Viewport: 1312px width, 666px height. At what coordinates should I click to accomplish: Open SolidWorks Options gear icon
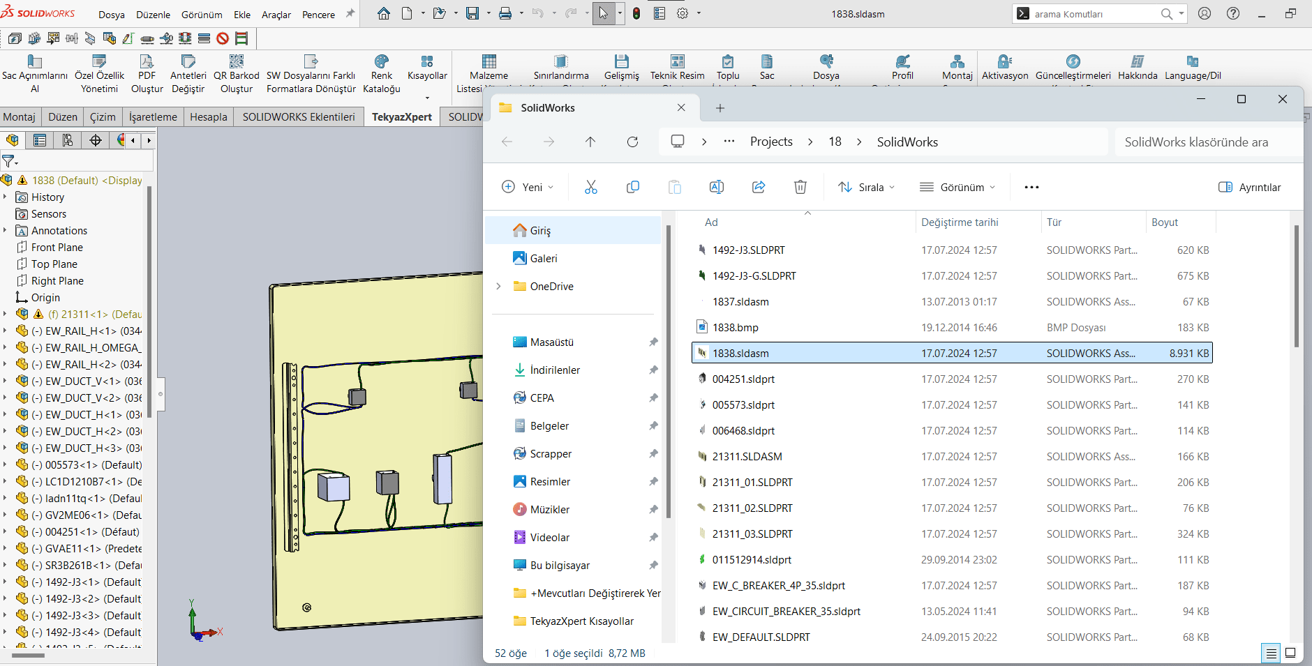pyautogui.click(x=683, y=13)
